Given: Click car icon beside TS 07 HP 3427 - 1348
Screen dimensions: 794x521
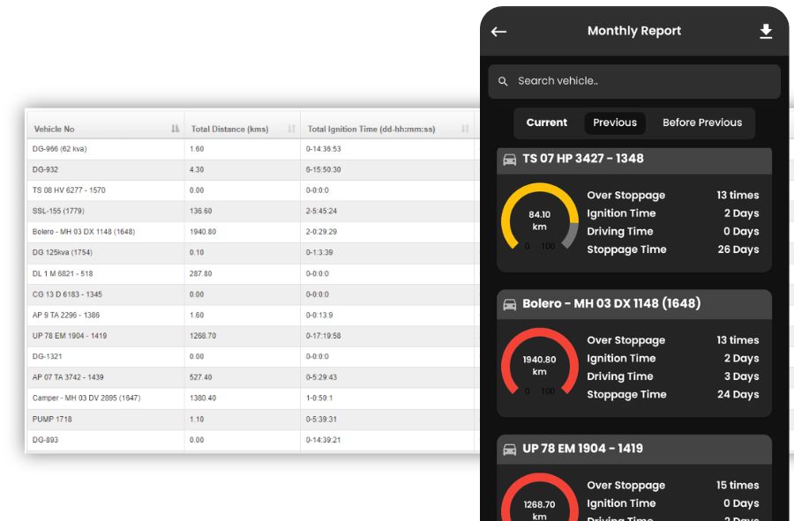Looking at the screenshot, I should (x=510, y=159).
